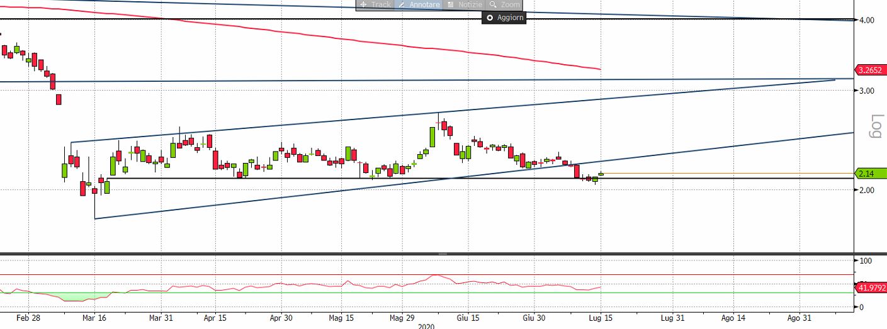This screenshot has width=887, height=329.
Task: Click the Apr 15 date label
Action: tap(215, 318)
